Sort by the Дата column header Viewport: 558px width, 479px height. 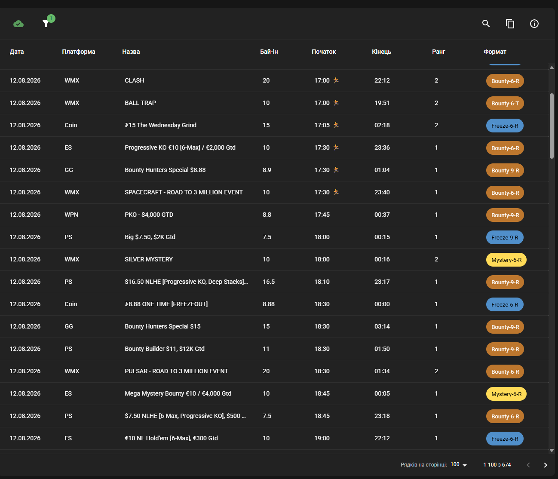click(17, 52)
